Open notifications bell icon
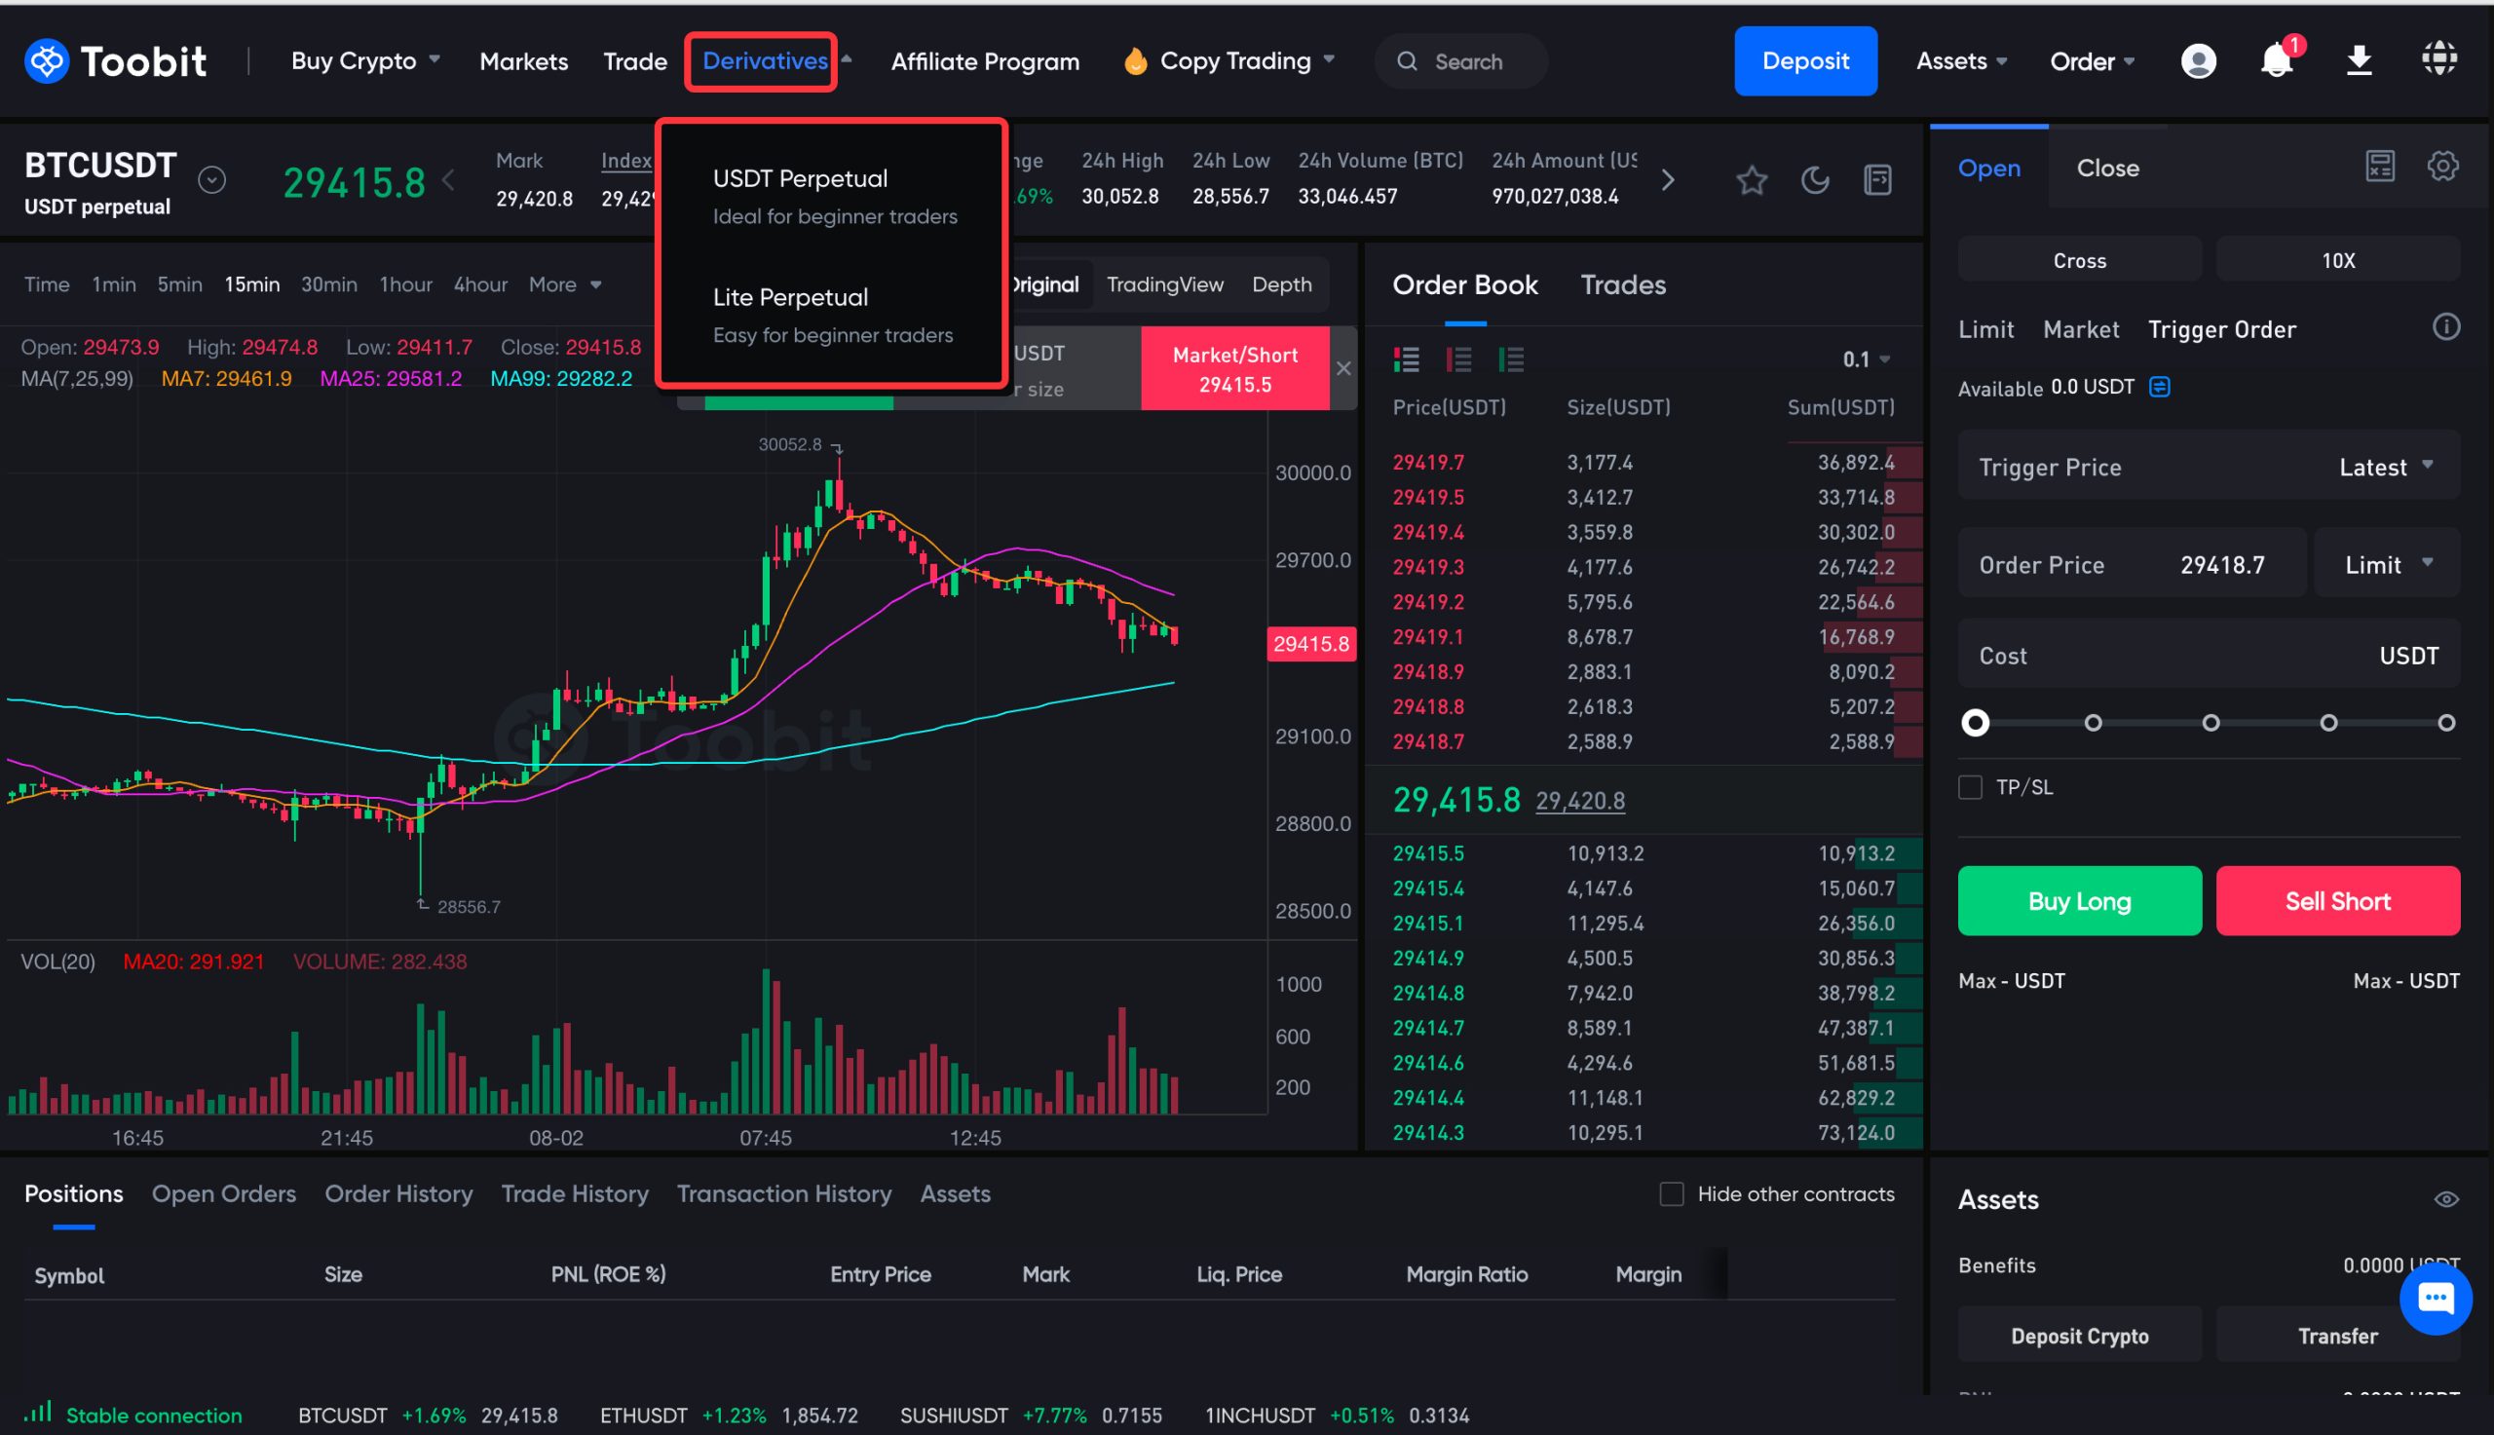Viewport: 2494px width, 1435px height. [2276, 61]
